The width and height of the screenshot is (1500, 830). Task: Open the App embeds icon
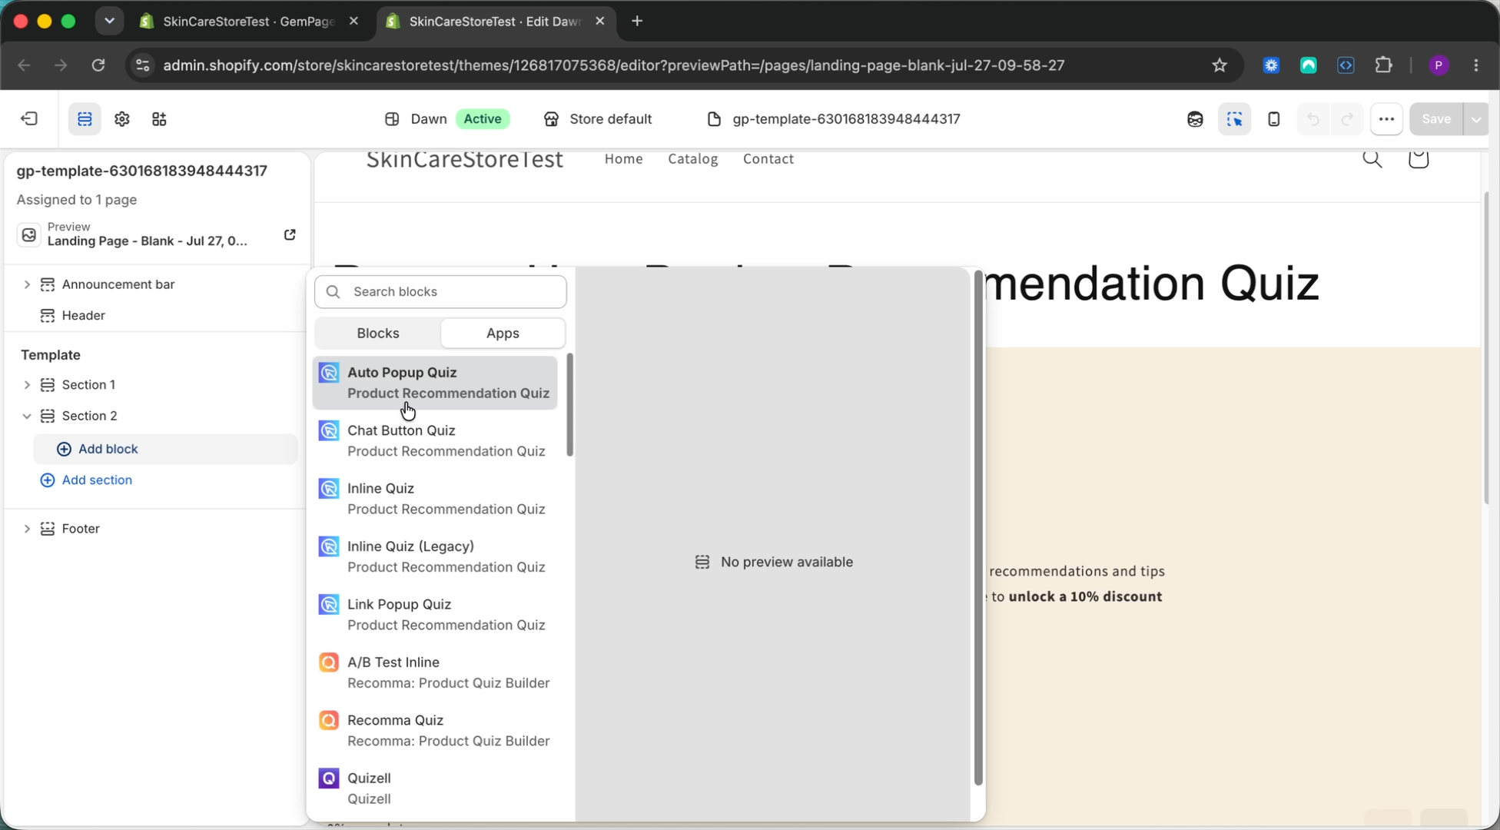159,119
